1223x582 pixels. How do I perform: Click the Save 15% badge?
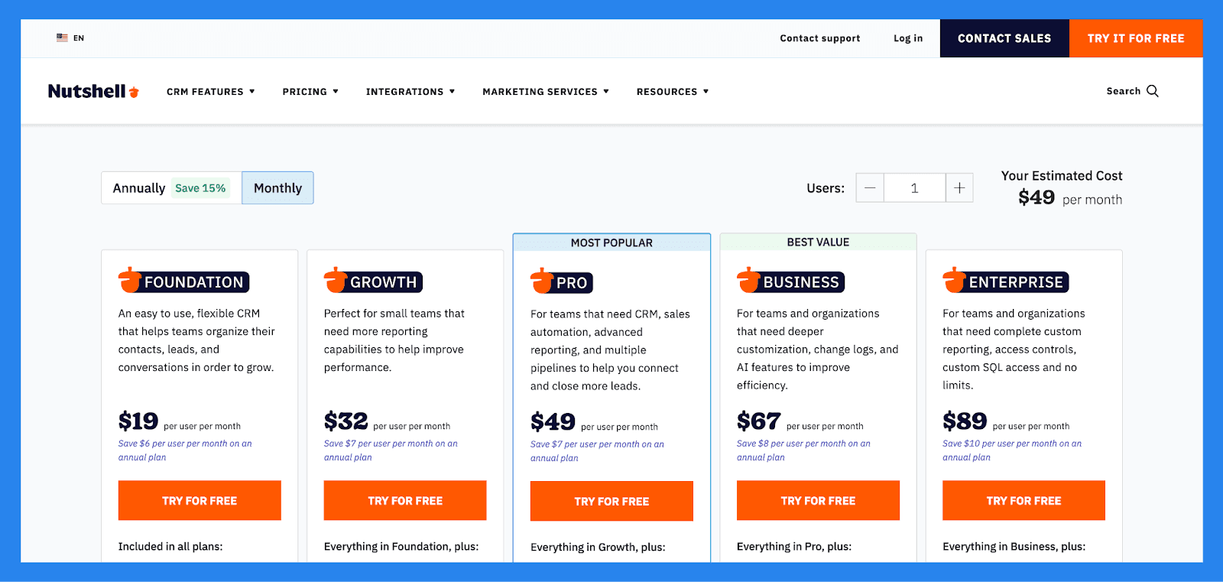click(x=200, y=188)
